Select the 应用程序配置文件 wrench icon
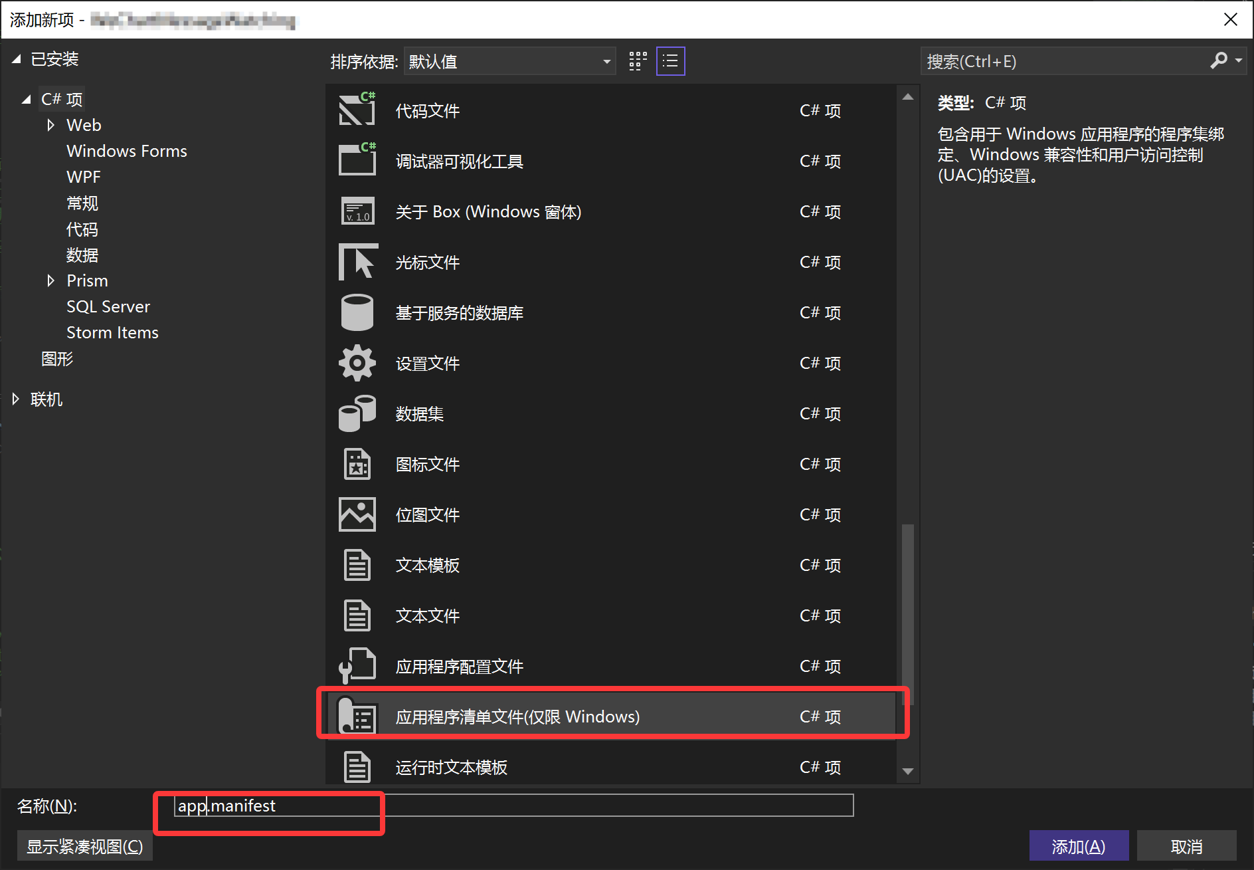The height and width of the screenshot is (870, 1254). [x=357, y=665]
